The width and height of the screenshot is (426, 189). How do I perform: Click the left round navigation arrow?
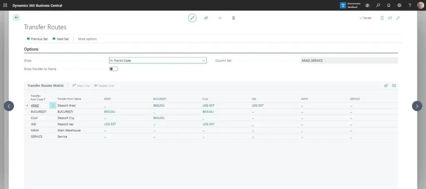(9, 106)
